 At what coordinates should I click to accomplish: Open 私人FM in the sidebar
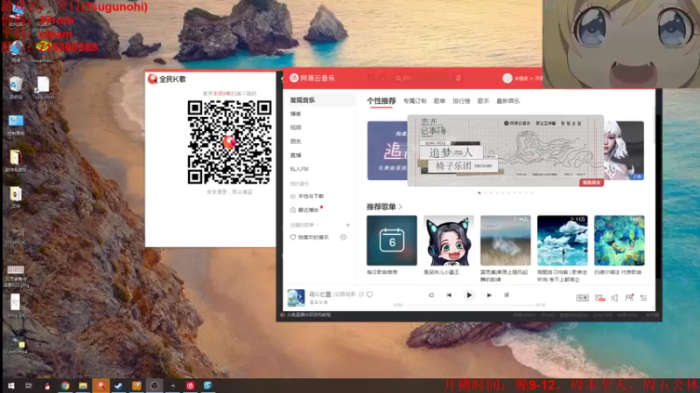click(299, 169)
